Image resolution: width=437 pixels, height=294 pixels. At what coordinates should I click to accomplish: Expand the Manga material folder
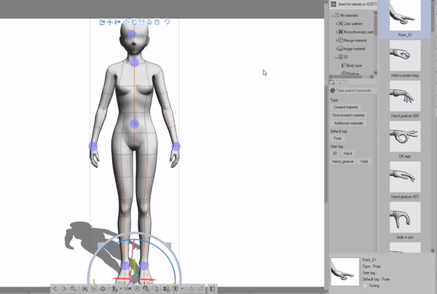pyautogui.click(x=336, y=41)
